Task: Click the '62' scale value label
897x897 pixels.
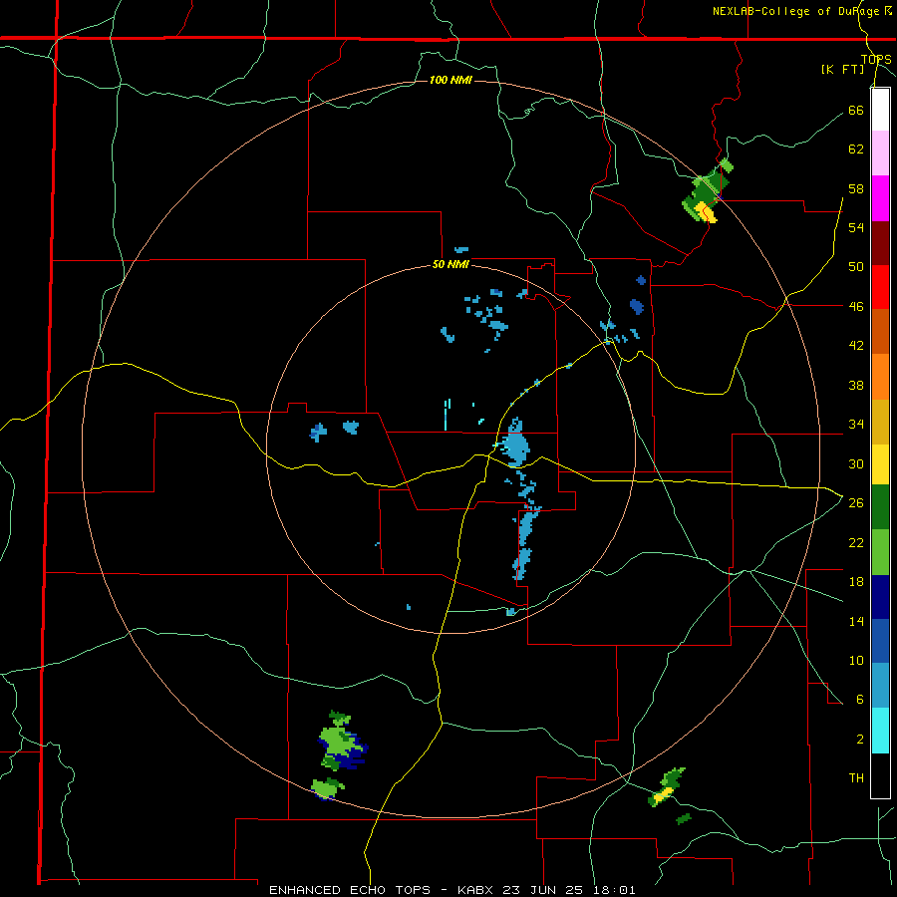Action: pos(856,149)
